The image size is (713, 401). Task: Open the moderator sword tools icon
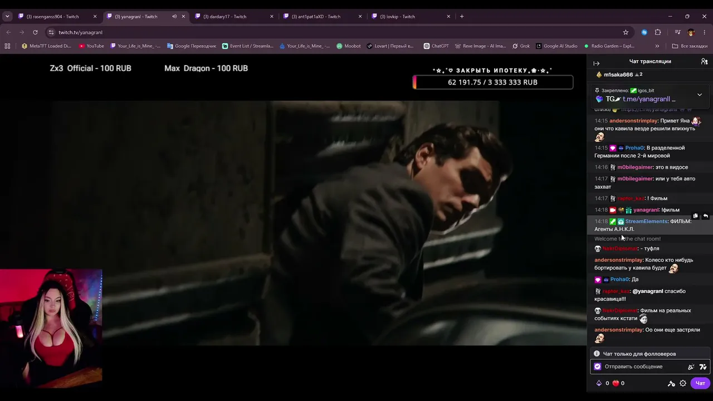click(671, 383)
